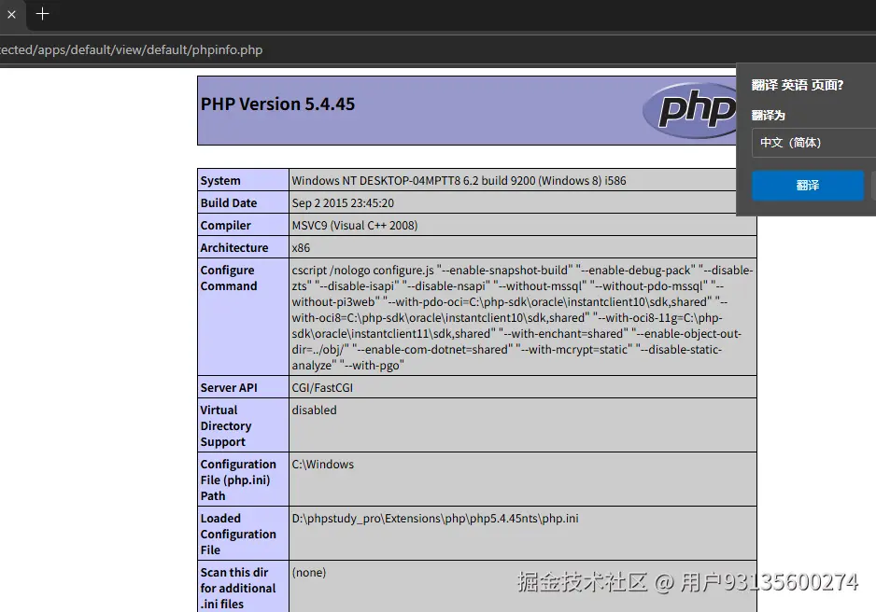Click the 翻译为 label in popup
The image size is (876, 612).
pyautogui.click(x=769, y=116)
